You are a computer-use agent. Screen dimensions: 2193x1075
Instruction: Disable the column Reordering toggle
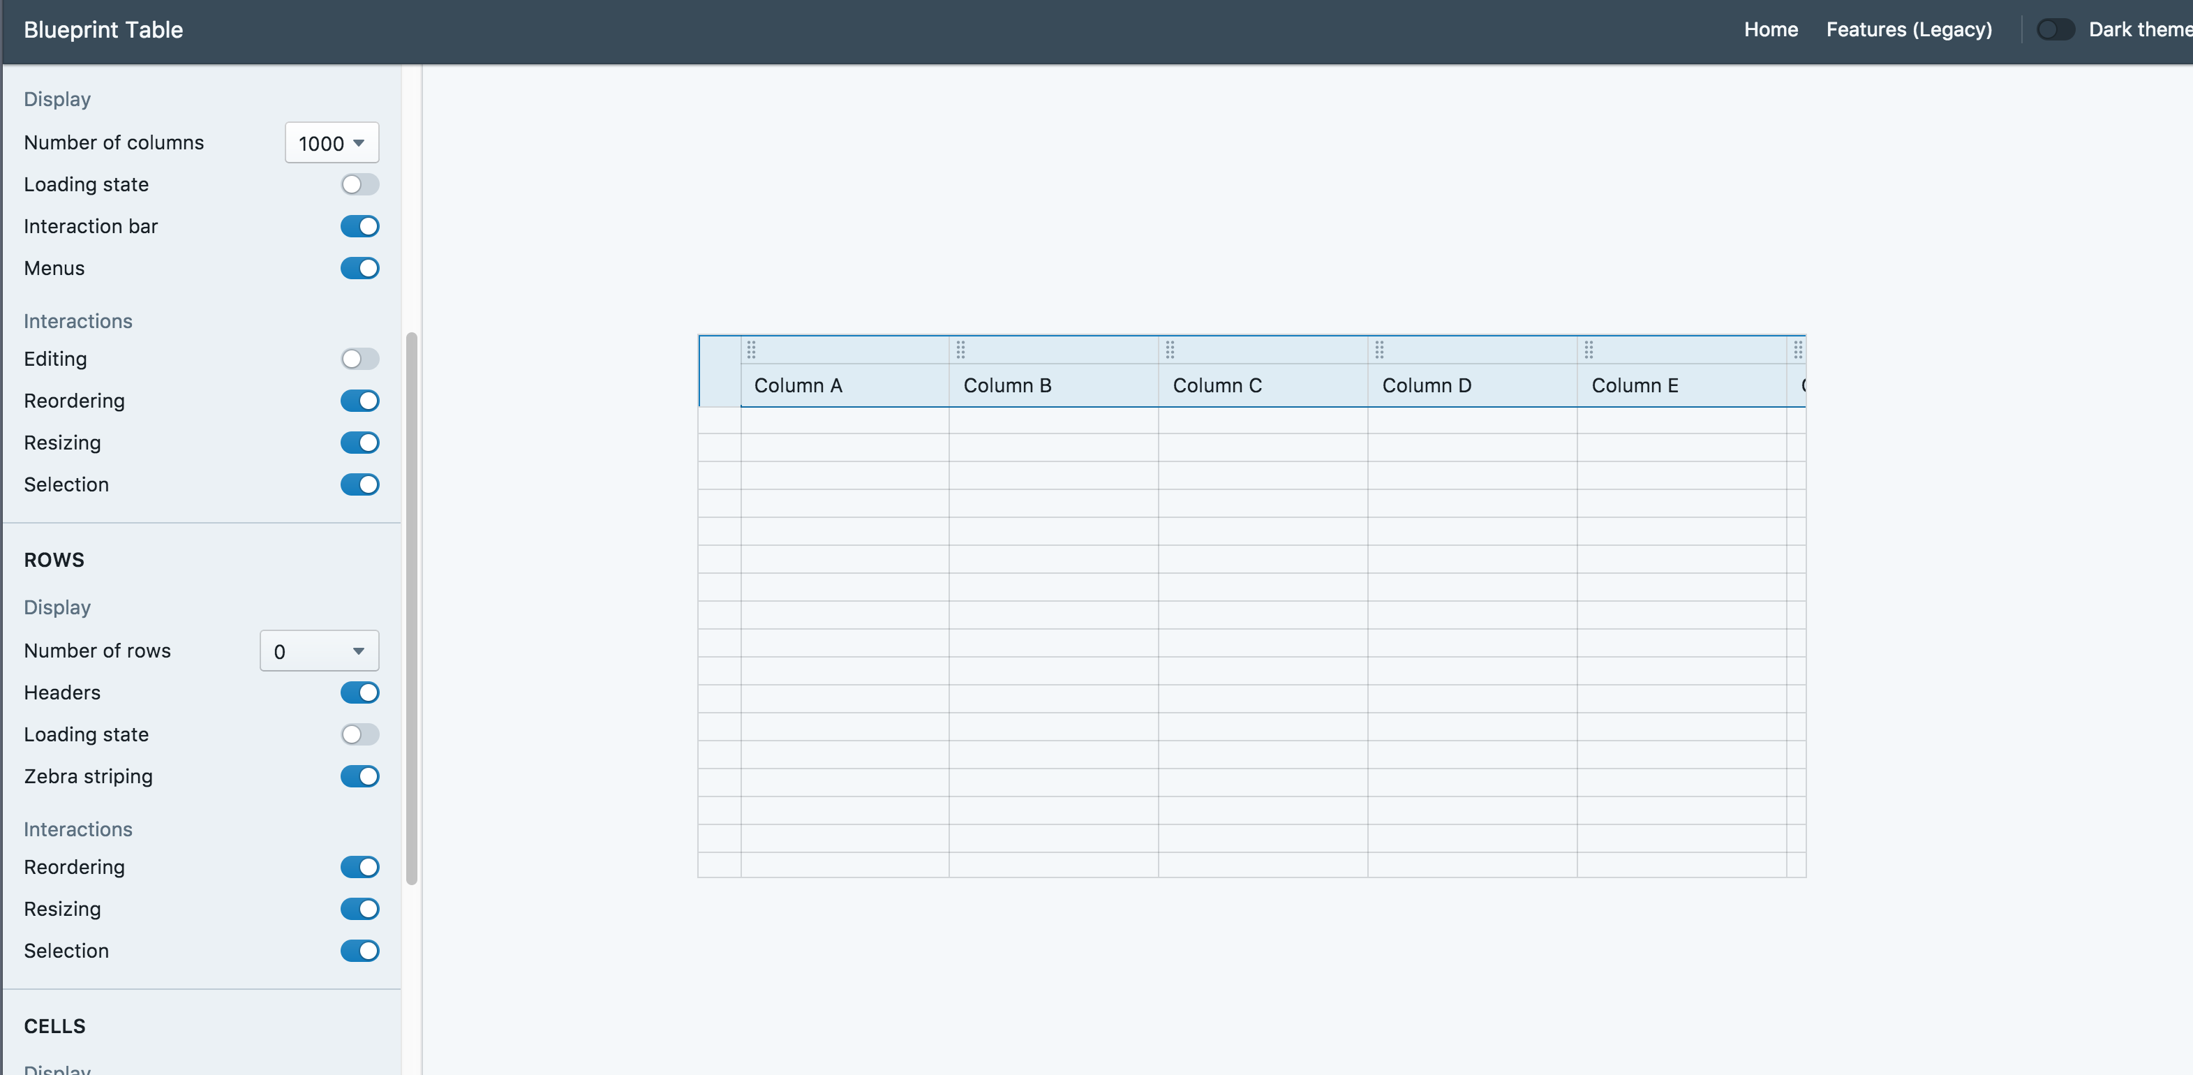[x=359, y=401]
